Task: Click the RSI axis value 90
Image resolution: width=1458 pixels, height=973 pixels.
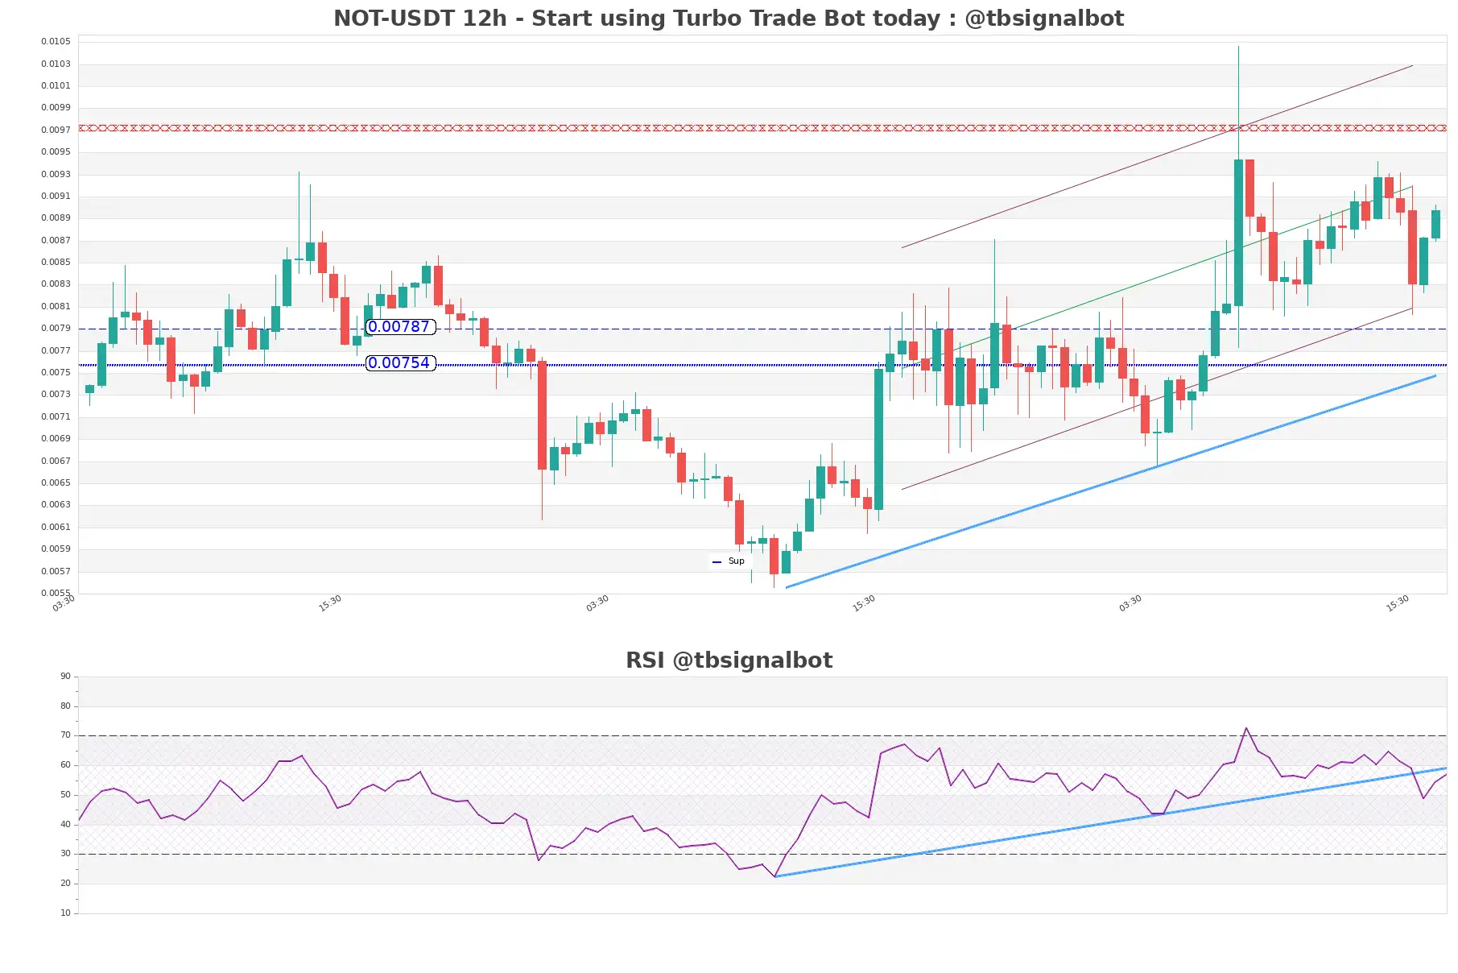Action: tap(65, 676)
